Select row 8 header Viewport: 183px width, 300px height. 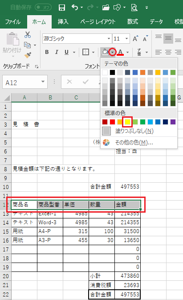pos(5,169)
